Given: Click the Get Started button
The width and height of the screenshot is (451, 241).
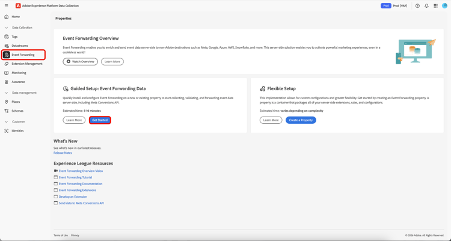Looking at the screenshot, I should click(x=100, y=120).
